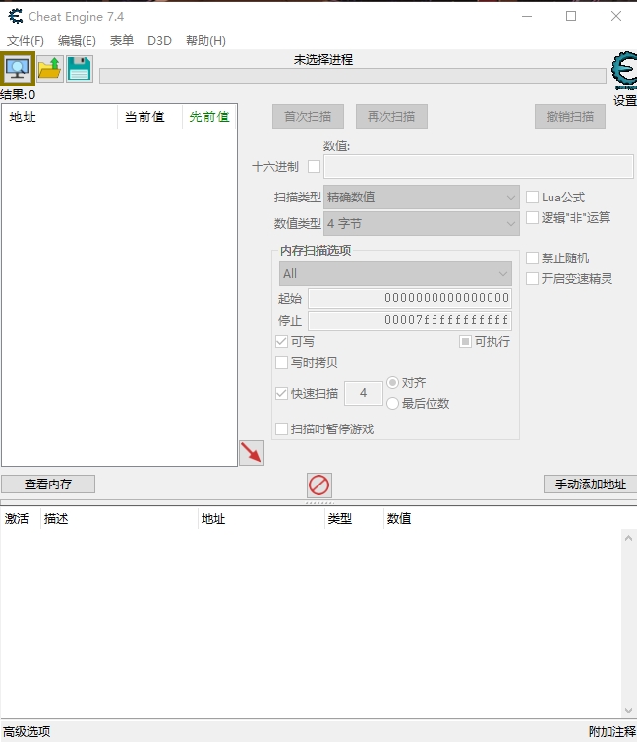Click the 再次扫描 button
The width and height of the screenshot is (637, 742).
(391, 116)
